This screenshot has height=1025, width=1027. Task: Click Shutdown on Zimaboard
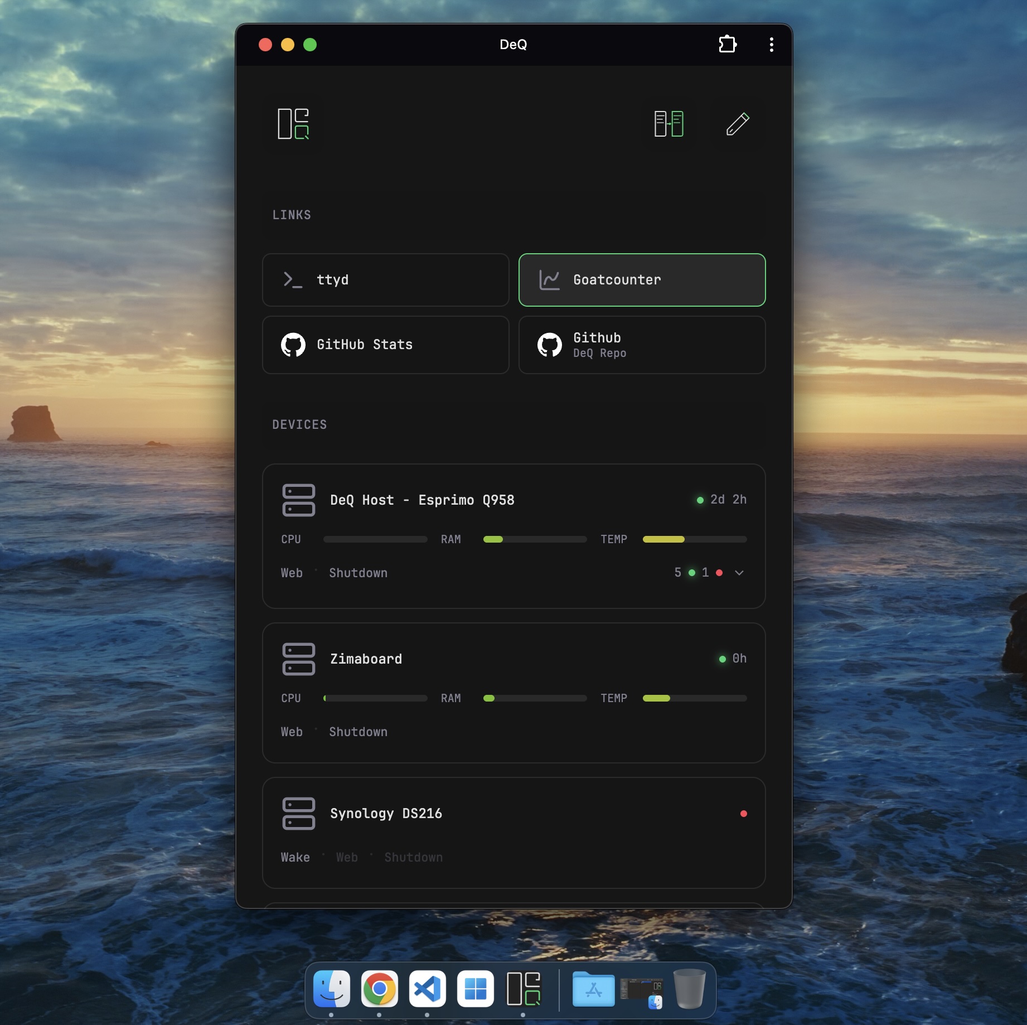pos(358,732)
